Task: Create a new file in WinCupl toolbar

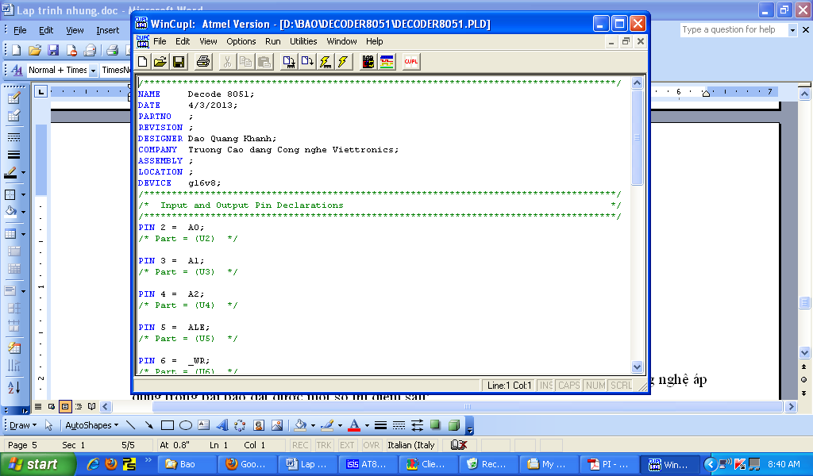Action: point(142,62)
